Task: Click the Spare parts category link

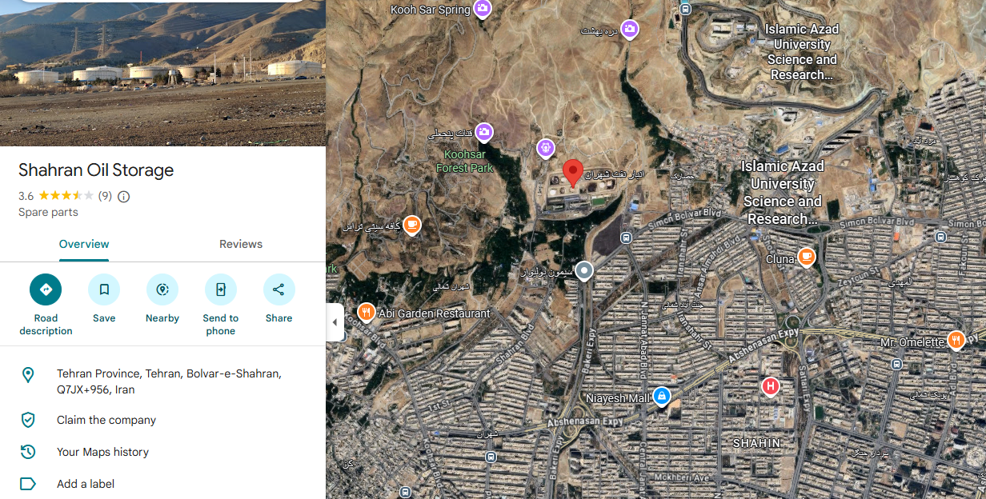Action: (48, 212)
